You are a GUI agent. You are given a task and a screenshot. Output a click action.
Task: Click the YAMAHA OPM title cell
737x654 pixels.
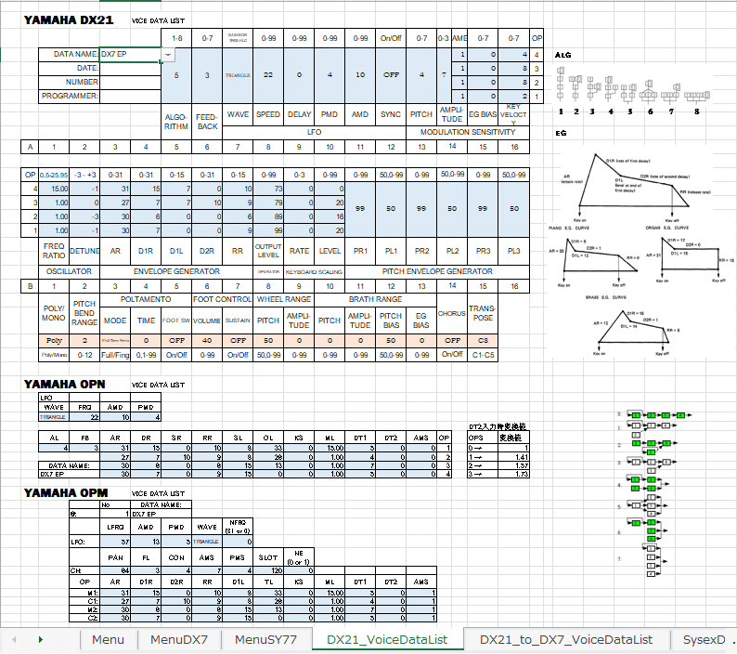coord(66,493)
